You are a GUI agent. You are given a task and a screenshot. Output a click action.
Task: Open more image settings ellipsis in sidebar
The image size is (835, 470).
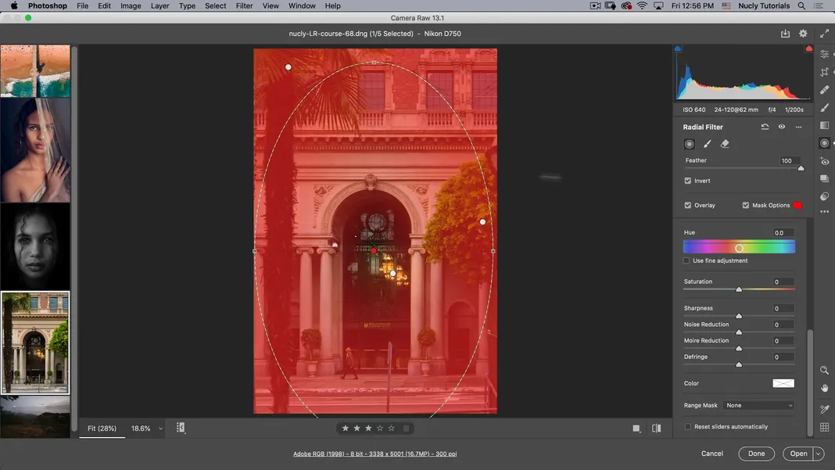click(824, 212)
